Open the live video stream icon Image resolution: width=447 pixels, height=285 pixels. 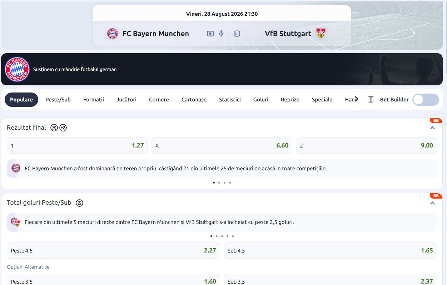(210, 34)
